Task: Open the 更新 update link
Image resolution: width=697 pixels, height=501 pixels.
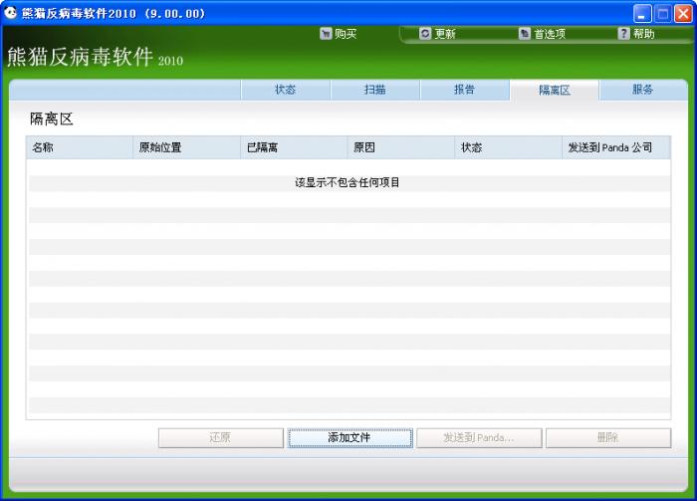Action: tap(445, 34)
